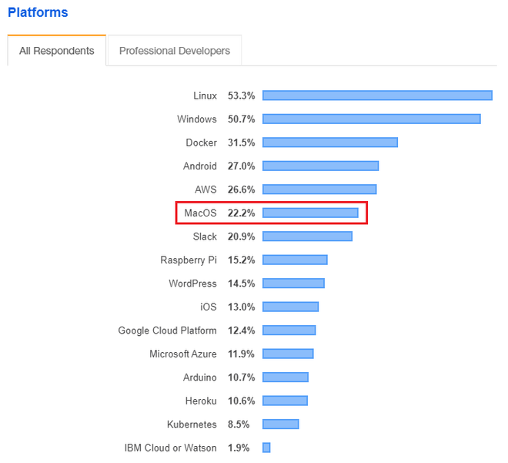Select the Docker label
The height and width of the screenshot is (463, 508).
click(201, 143)
